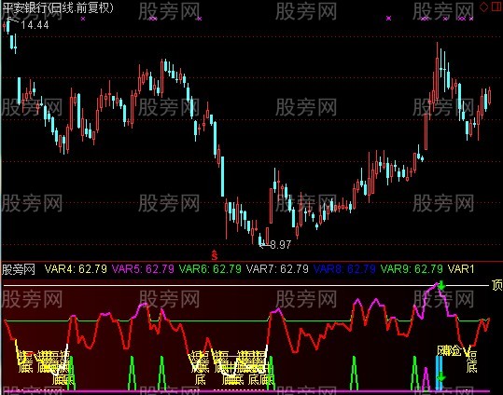Click the 股旁网 indicator name in the header

point(19,269)
